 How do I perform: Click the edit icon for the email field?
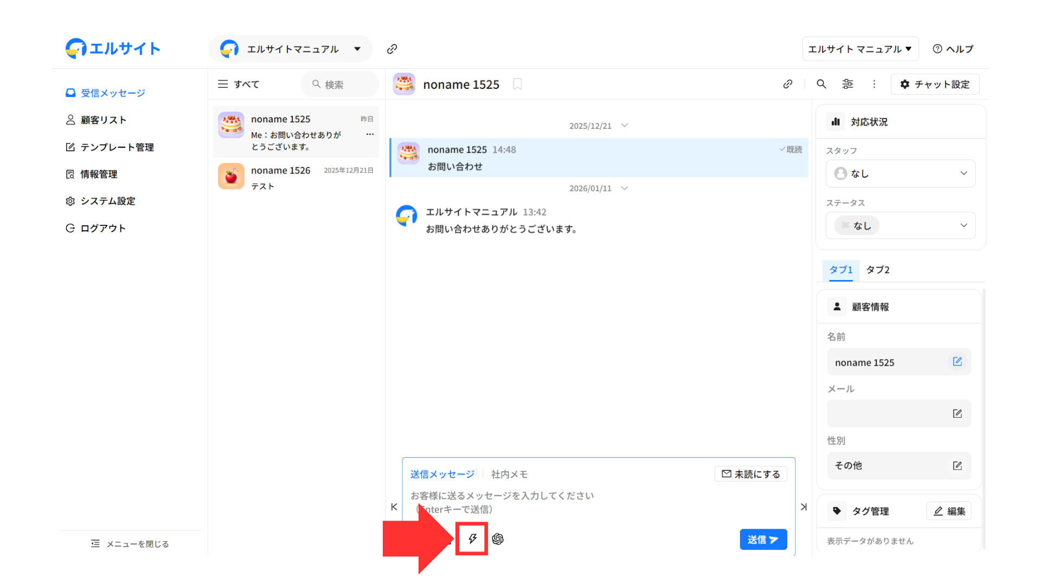pos(957,414)
